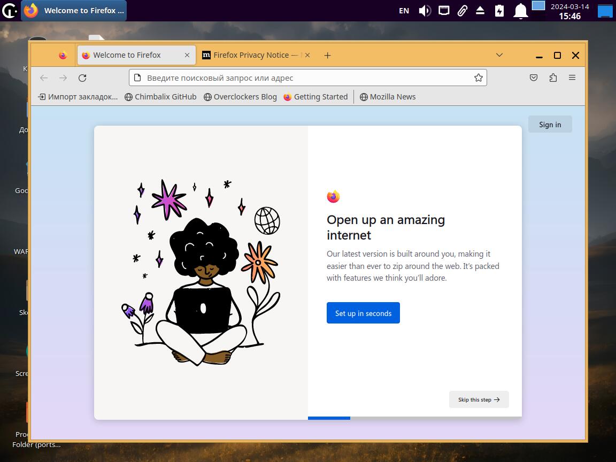Click the Sign in button
This screenshot has height=462, width=616.
tap(550, 125)
